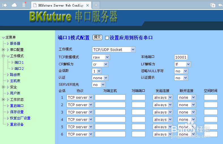
Task: Click session 3 remote host field
Action: (110, 112)
